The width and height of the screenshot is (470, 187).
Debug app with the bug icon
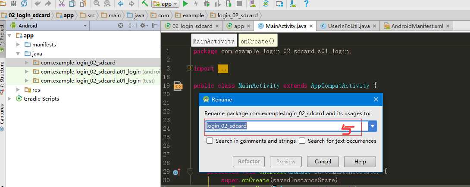tap(207, 3)
